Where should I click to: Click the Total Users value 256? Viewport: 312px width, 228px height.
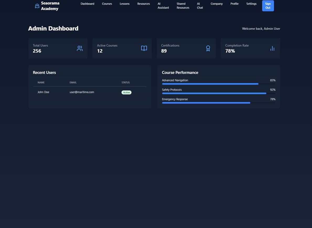click(37, 51)
